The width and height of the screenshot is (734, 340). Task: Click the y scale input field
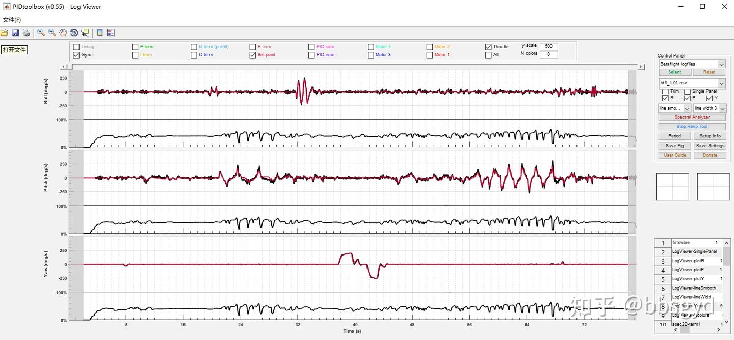[548, 46]
